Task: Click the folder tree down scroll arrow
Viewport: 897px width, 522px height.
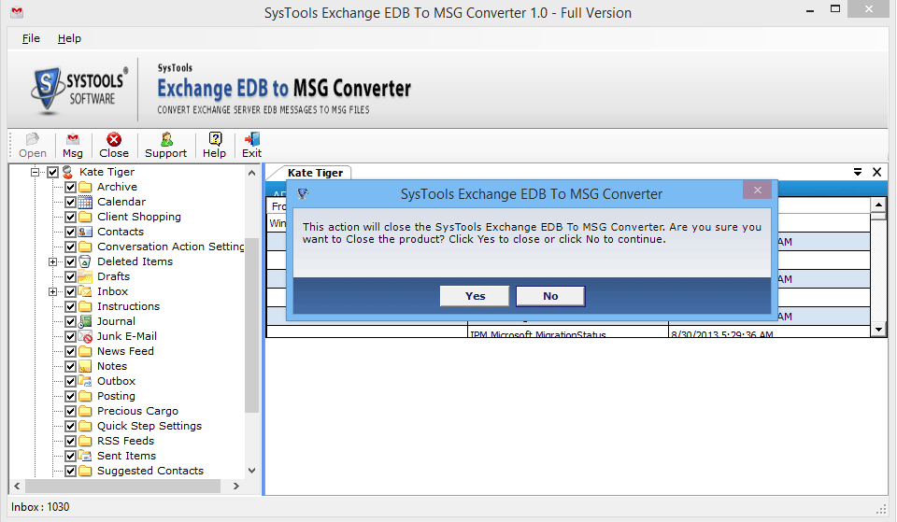Action: point(251,471)
